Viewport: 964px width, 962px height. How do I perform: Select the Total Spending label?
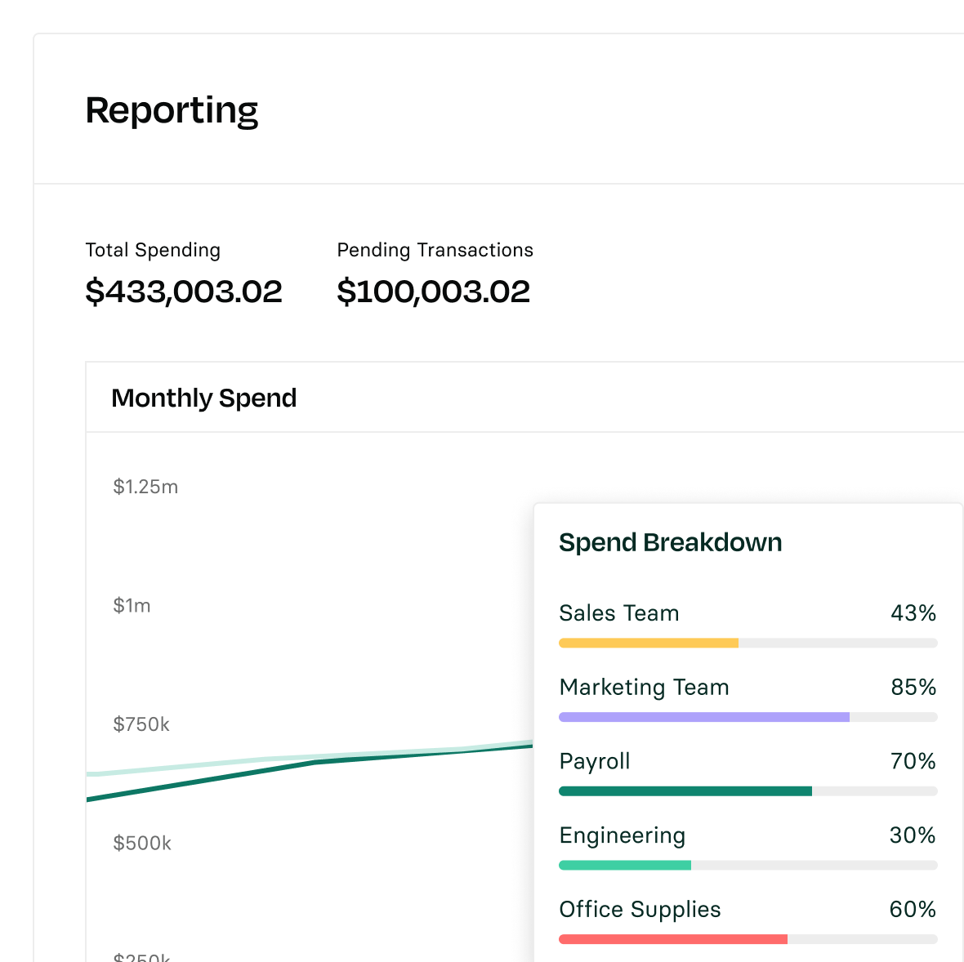tap(153, 250)
